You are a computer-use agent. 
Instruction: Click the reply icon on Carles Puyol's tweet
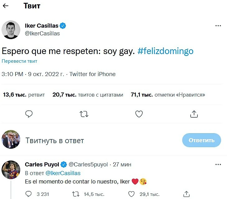coord(29,194)
